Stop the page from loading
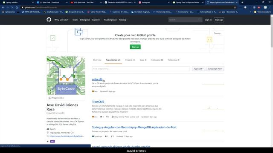Viewport: 273px width, 153px height. coord(12,8)
